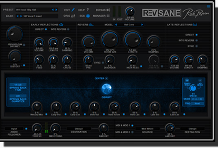
Task: Open Help with the question mark icon
Action: (88, 10)
